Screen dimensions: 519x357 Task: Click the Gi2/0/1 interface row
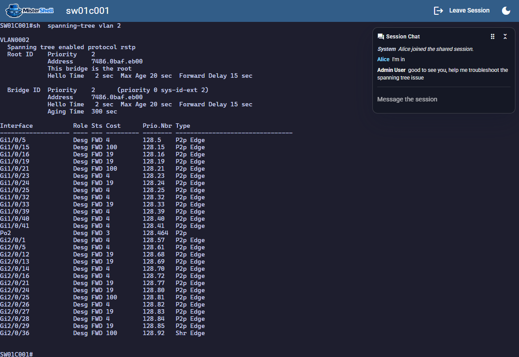point(102,240)
